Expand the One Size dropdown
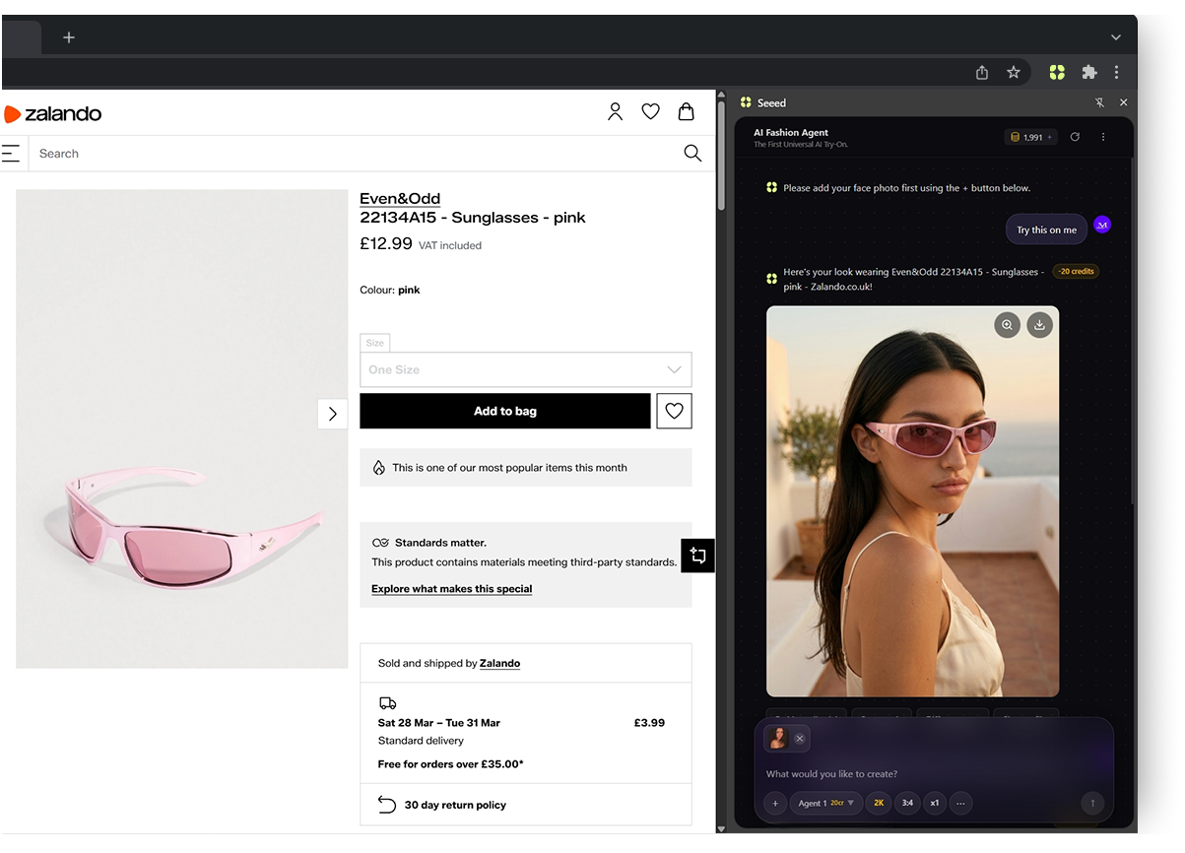The image size is (1185, 853). pos(525,369)
